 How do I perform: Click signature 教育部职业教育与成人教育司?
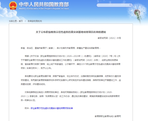(x=108, y=116)
